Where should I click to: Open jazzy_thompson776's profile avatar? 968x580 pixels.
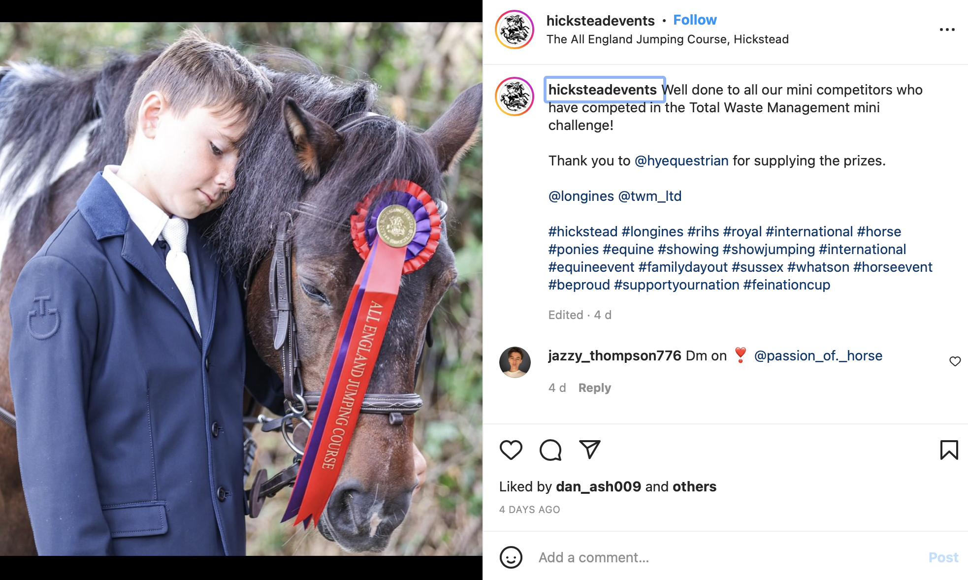pos(515,362)
